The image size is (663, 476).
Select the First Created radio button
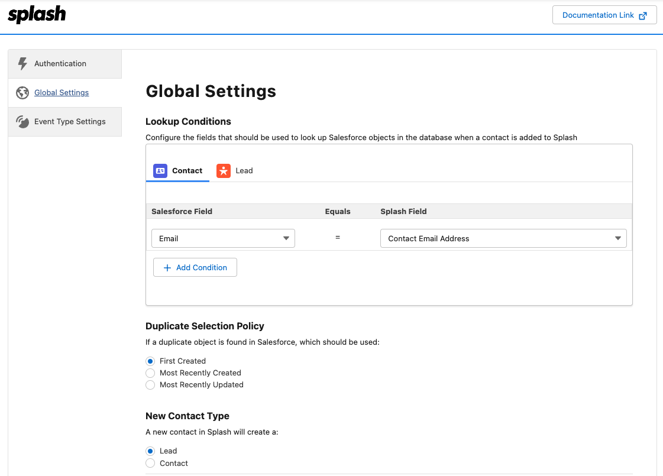pos(150,361)
